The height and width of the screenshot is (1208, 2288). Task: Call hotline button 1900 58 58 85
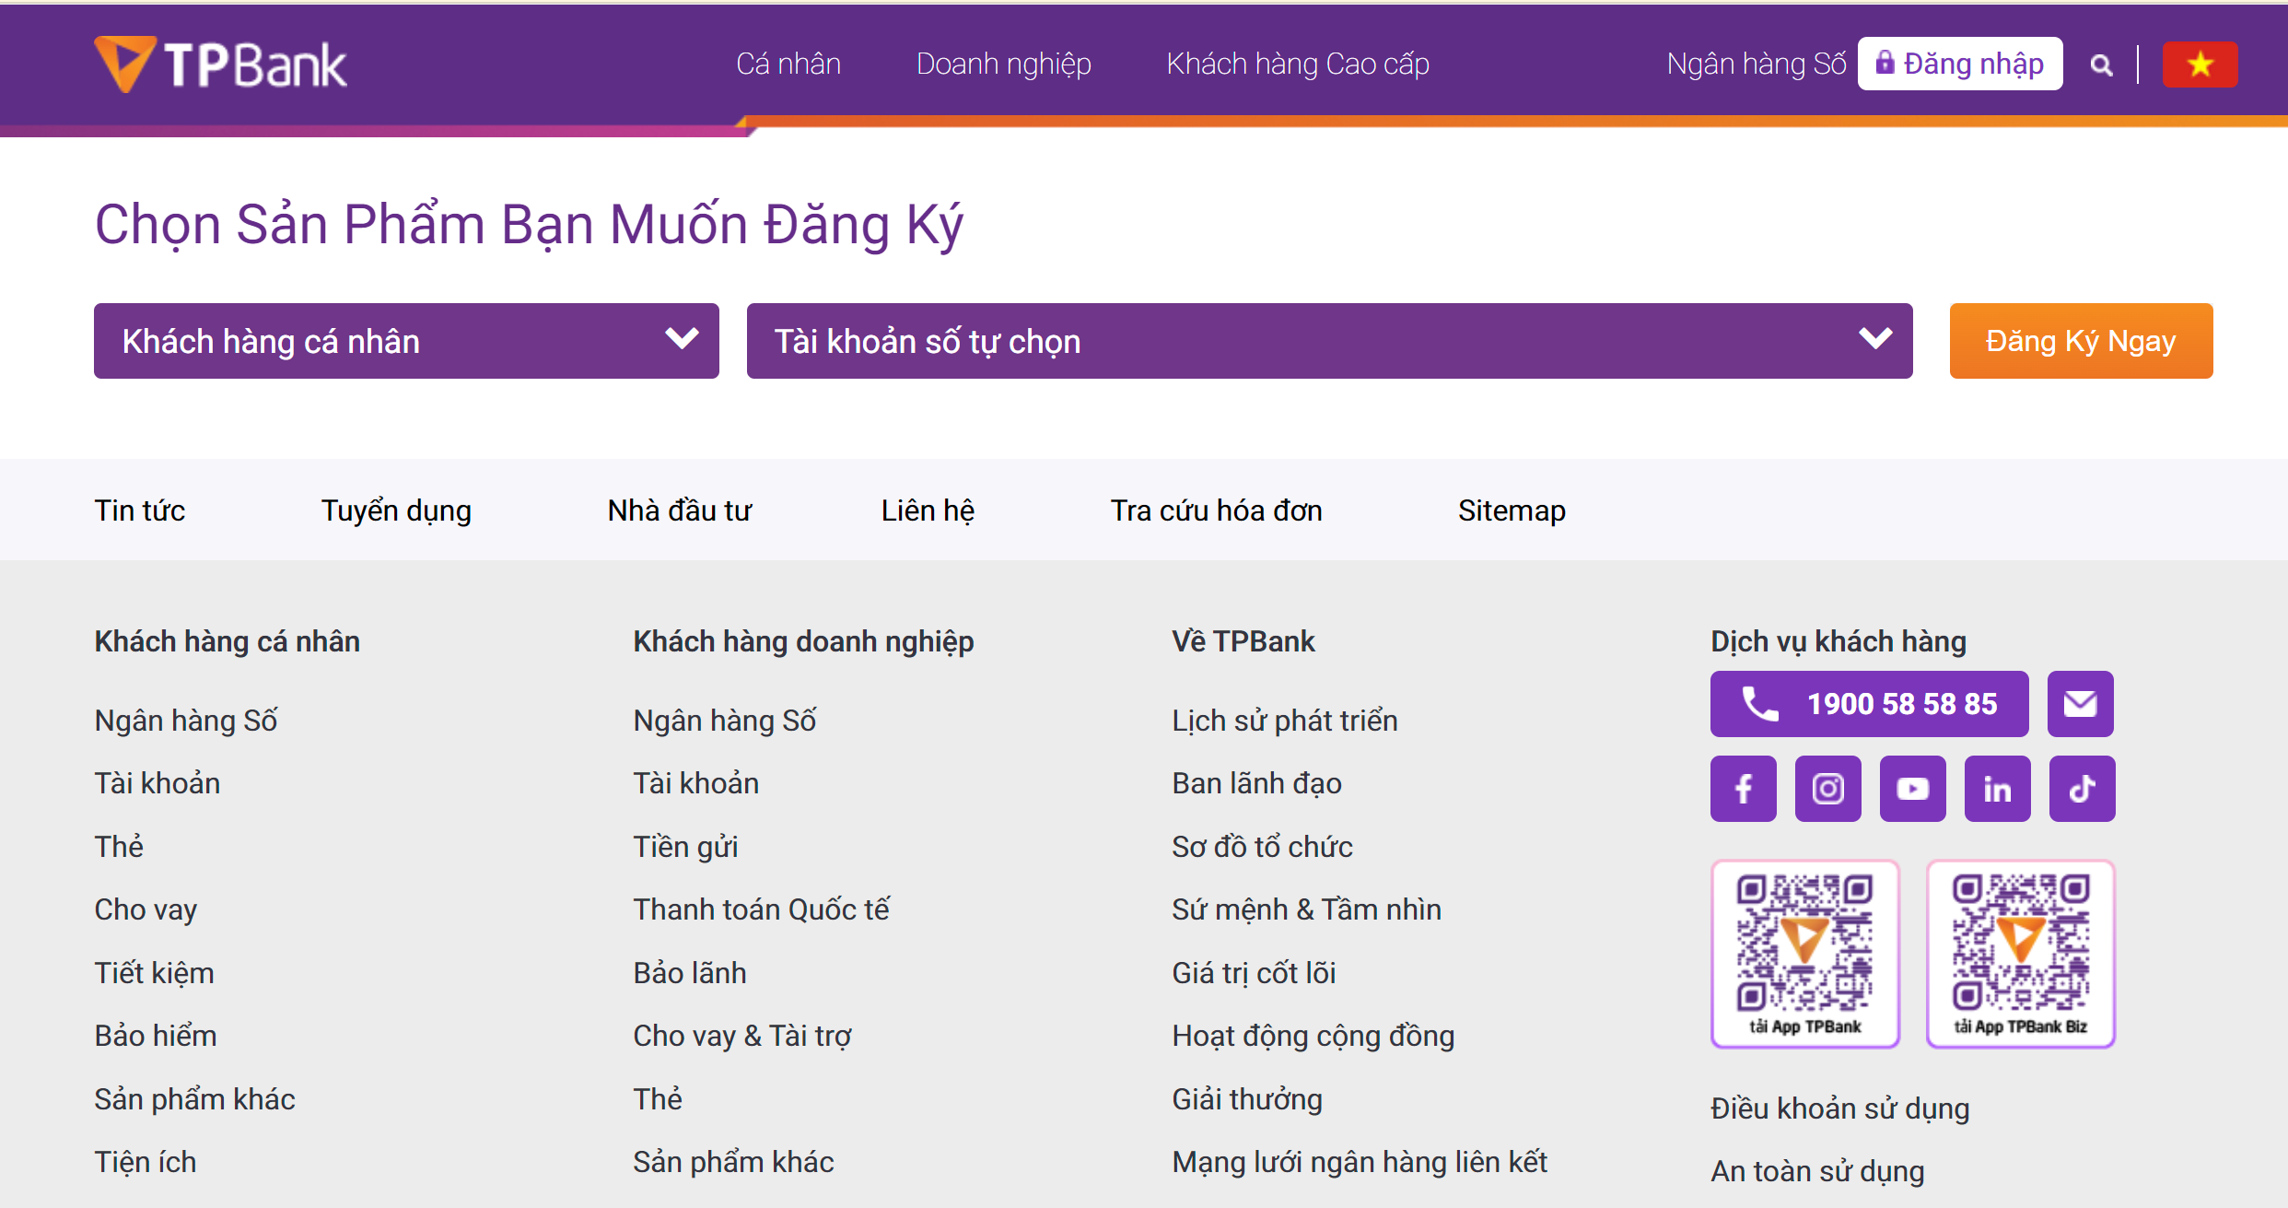pos(1869,704)
